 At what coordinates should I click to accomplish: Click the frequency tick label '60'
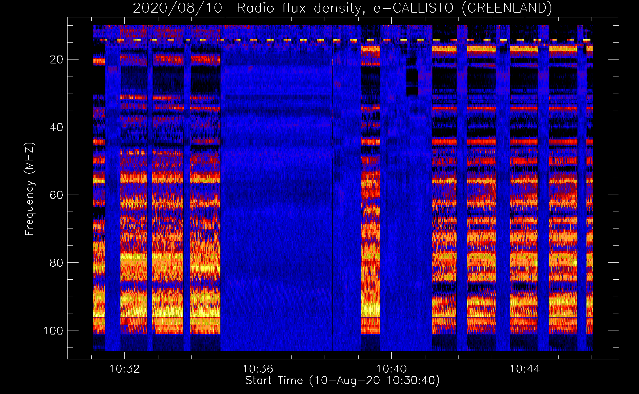tap(56, 195)
